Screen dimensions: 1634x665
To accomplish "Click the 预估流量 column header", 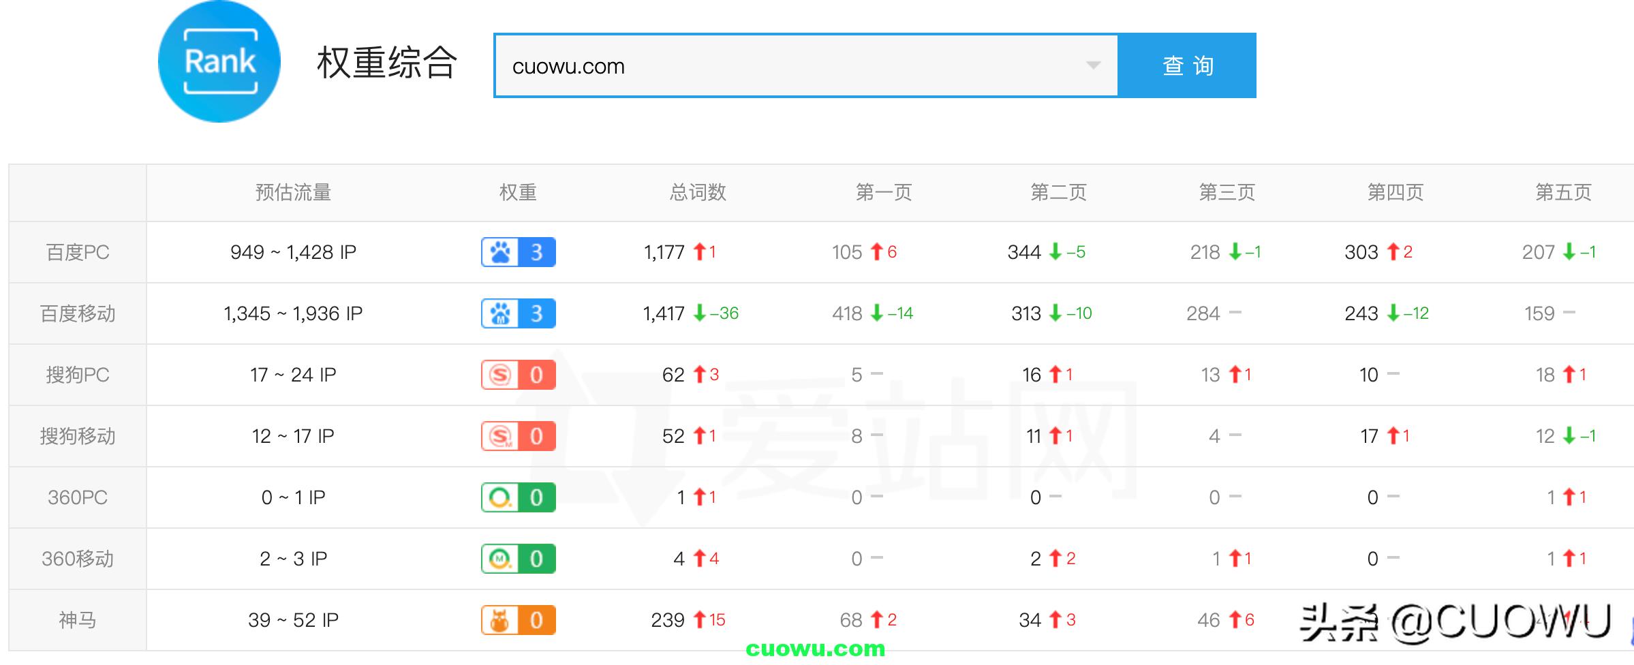I will click(x=293, y=193).
